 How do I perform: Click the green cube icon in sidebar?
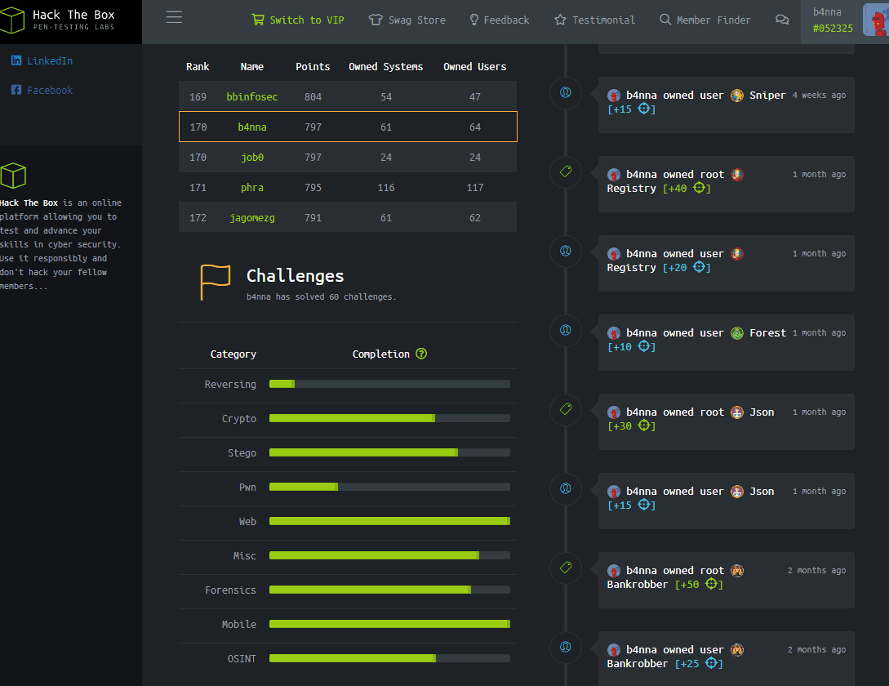pos(13,176)
